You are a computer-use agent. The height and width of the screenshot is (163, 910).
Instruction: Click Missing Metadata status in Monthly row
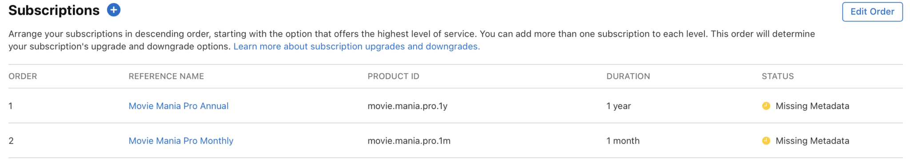[812, 141]
